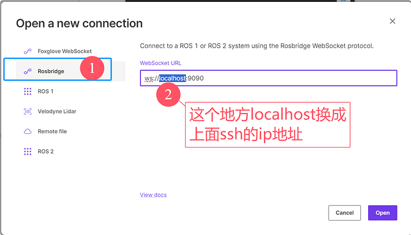Image resolution: width=411 pixels, height=235 pixels.
Task: Click the Rosbridge link icon
Action: pyautogui.click(x=27, y=71)
